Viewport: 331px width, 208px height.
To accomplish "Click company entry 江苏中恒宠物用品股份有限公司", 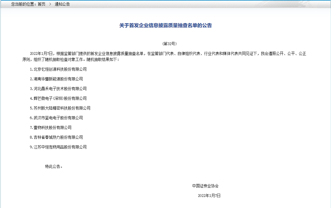I will tap(63, 147).
